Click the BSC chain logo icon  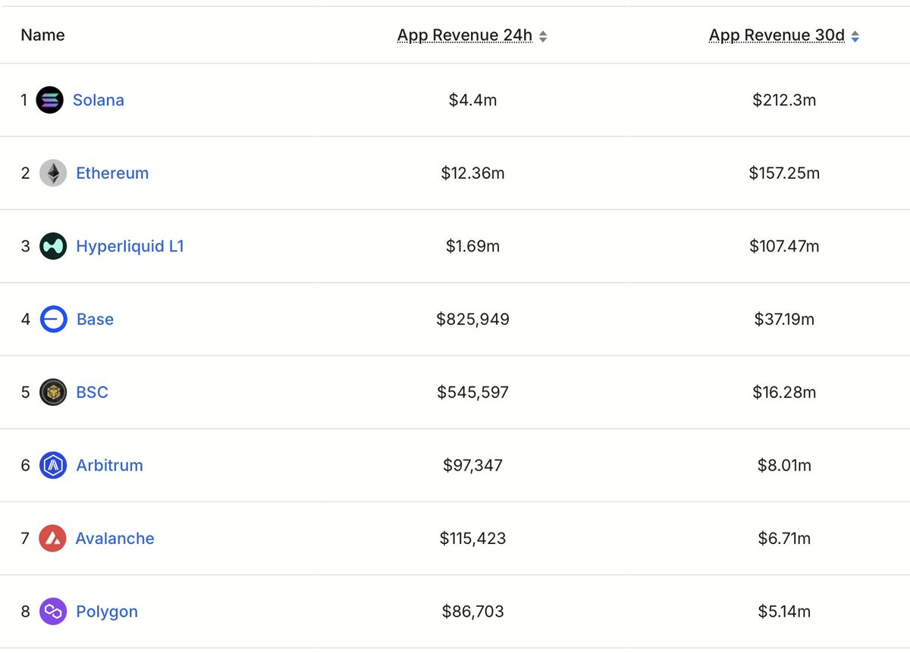pyautogui.click(x=53, y=392)
